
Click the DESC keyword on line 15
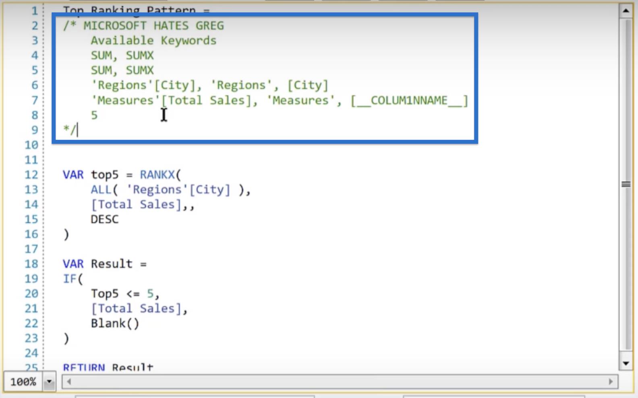105,220
